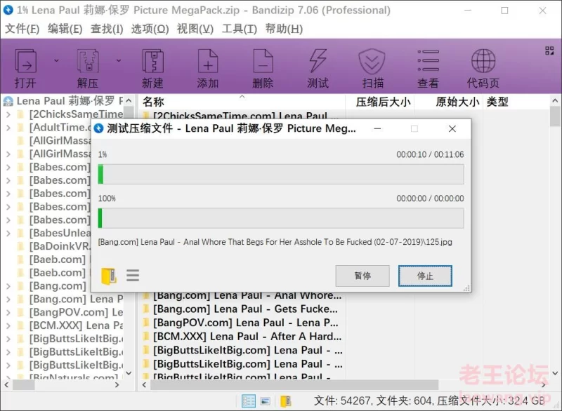Select [BCM.XXX] Lena Paul - After A Hard... row
Screen dimensions: 562x411
click(247, 337)
